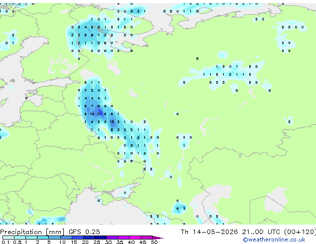
Task: Click the date "14-05-2026"
Action: pyautogui.click(x=215, y=232)
